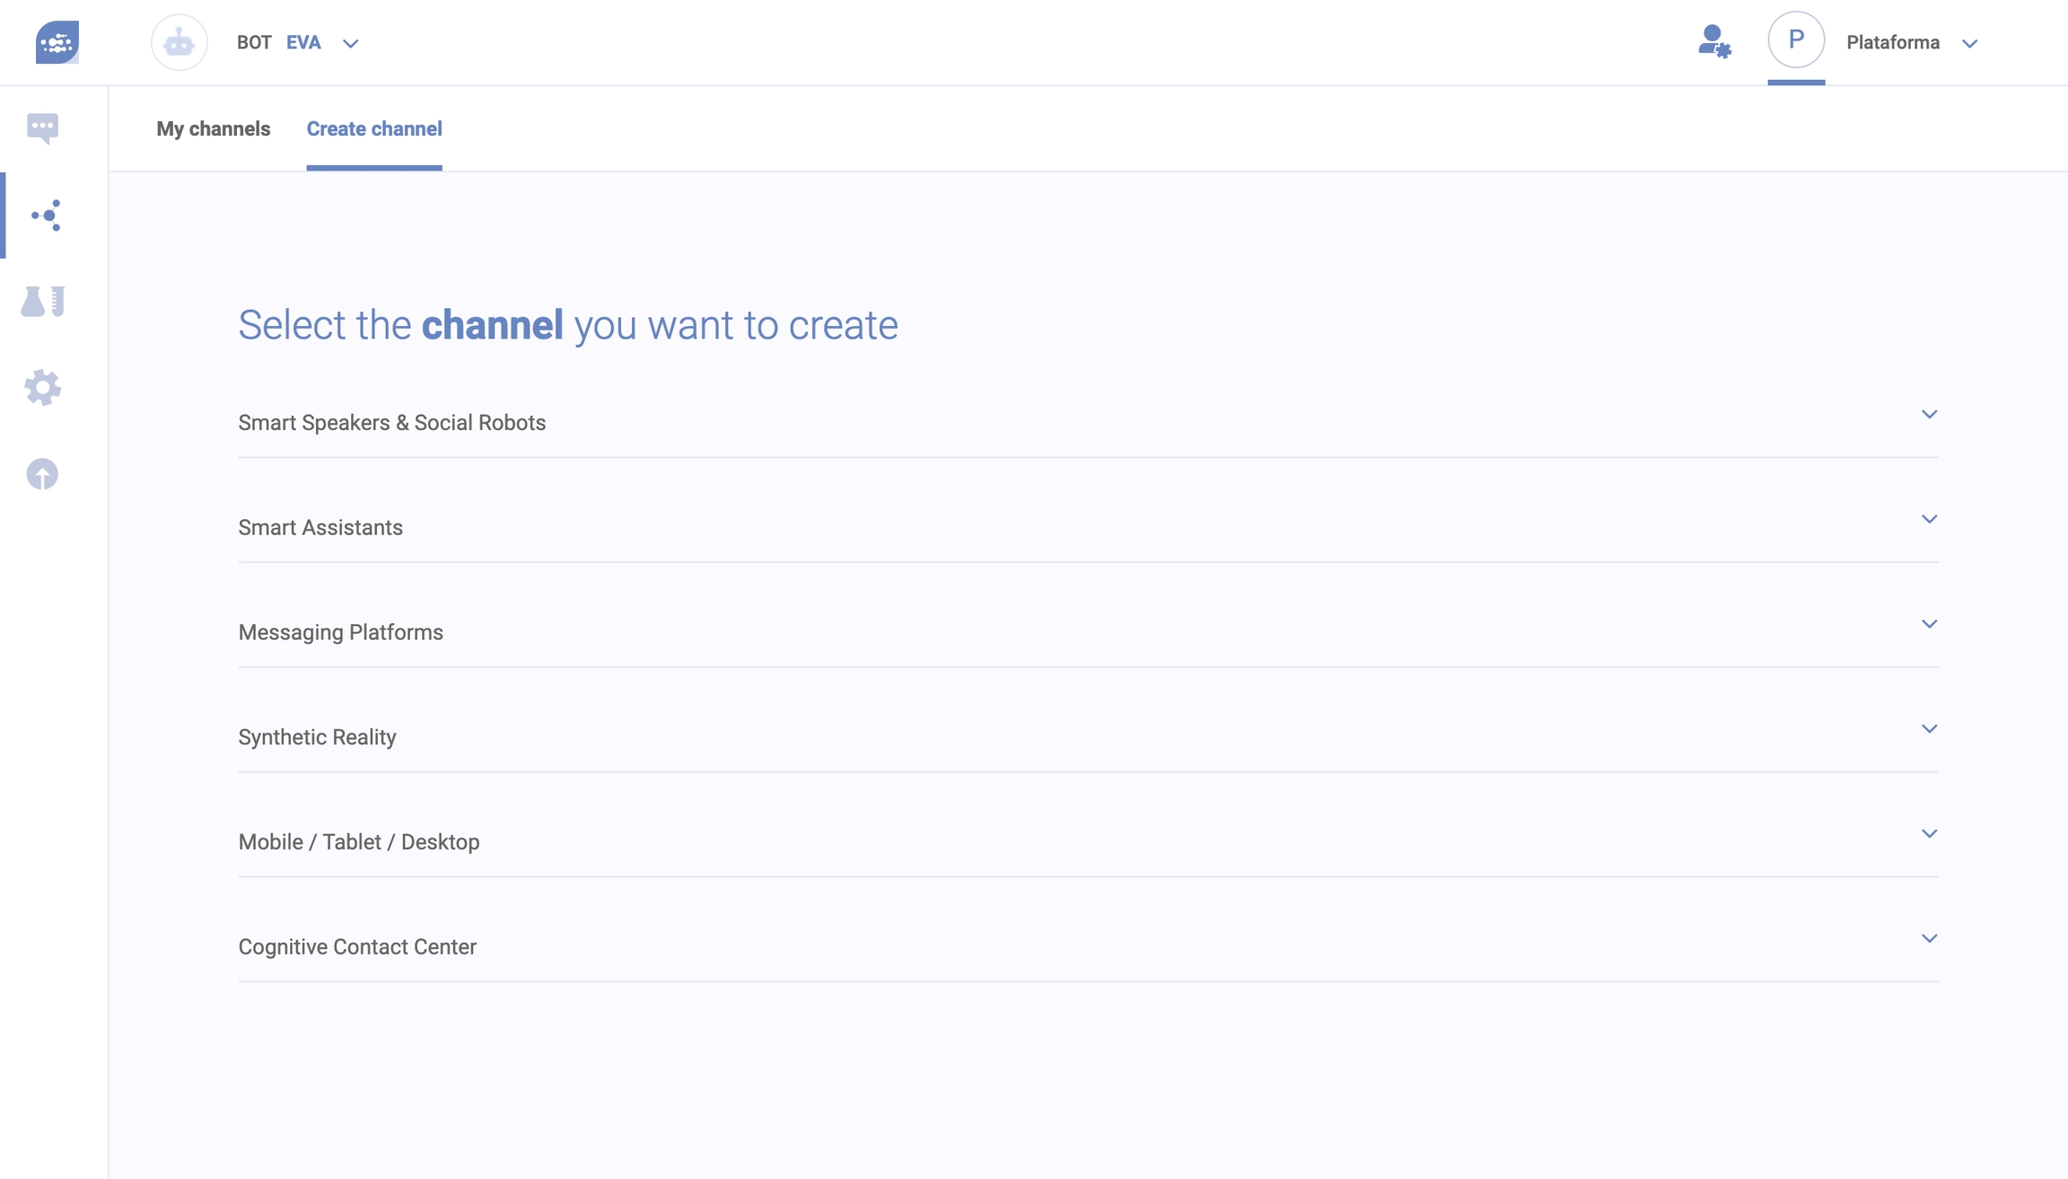Viewport: 2068px width, 1179px height.
Task: Click the app logo in the top-left
Action: pyautogui.click(x=57, y=42)
